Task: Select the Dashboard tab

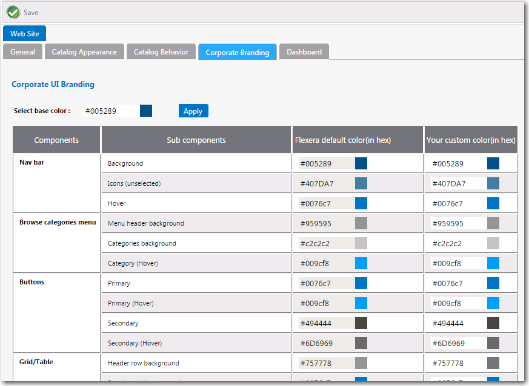Action: click(x=304, y=52)
